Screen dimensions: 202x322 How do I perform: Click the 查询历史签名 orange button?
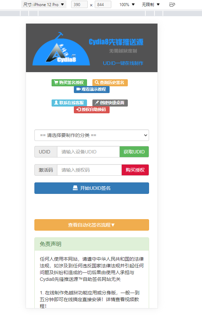(110, 83)
